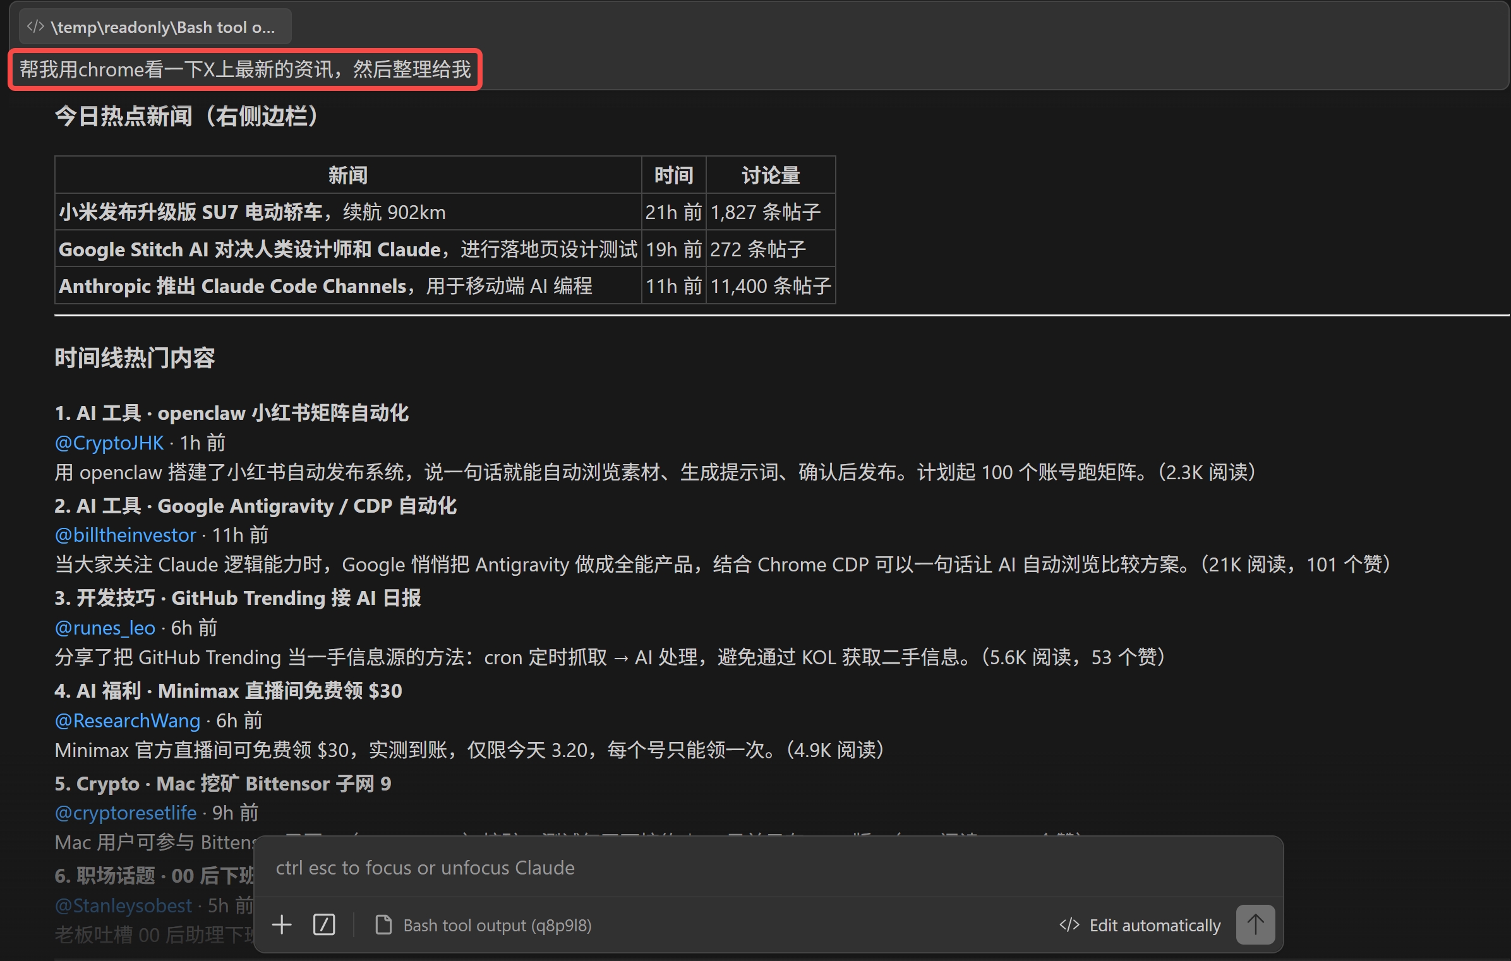The width and height of the screenshot is (1511, 961).
Task: Click the code brackets icon beside Edit automatically
Action: pyautogui.click(x=1069, y=925)
